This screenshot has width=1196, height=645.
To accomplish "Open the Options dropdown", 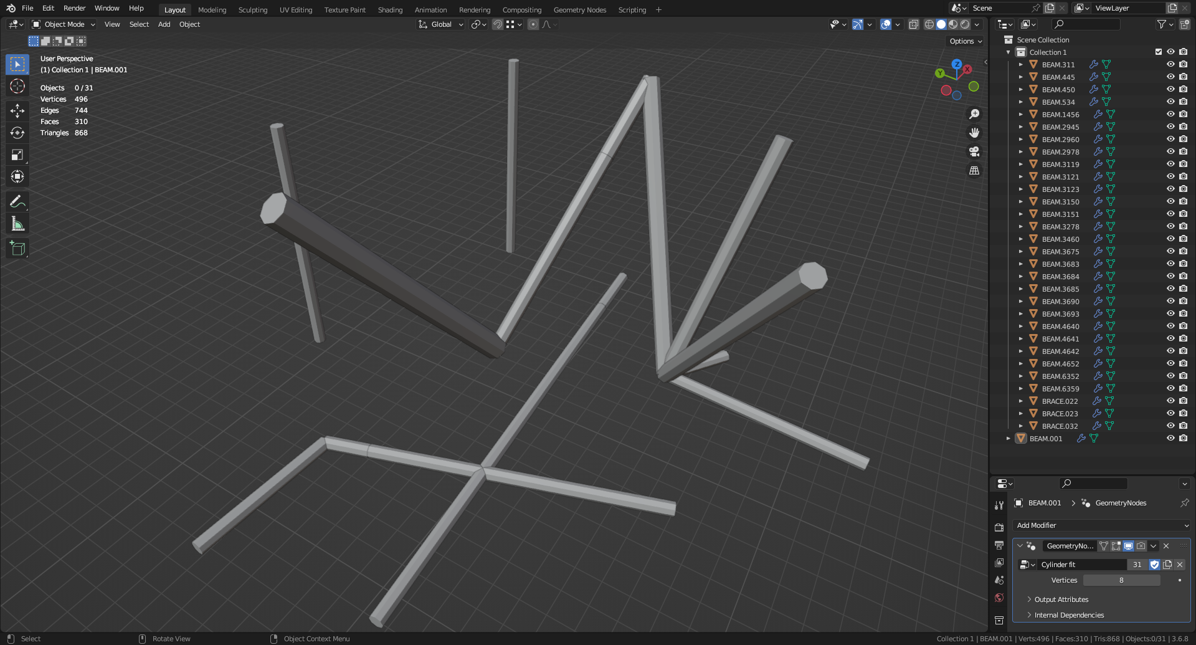I will coord(966,41).
